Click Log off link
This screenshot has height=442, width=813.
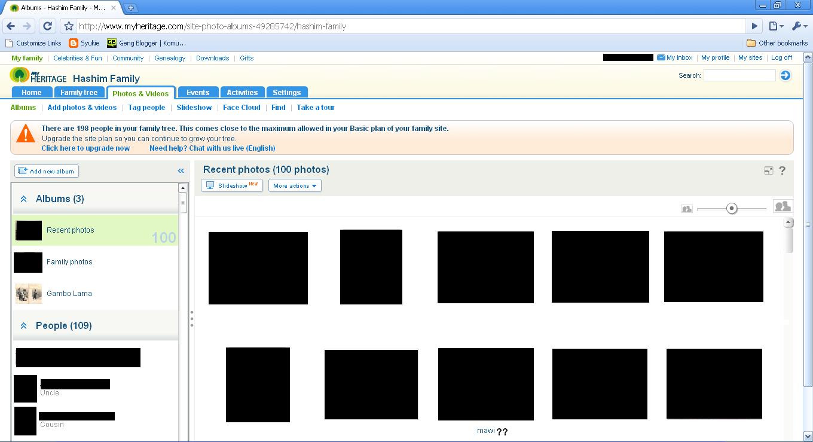(x=781, y=58)
